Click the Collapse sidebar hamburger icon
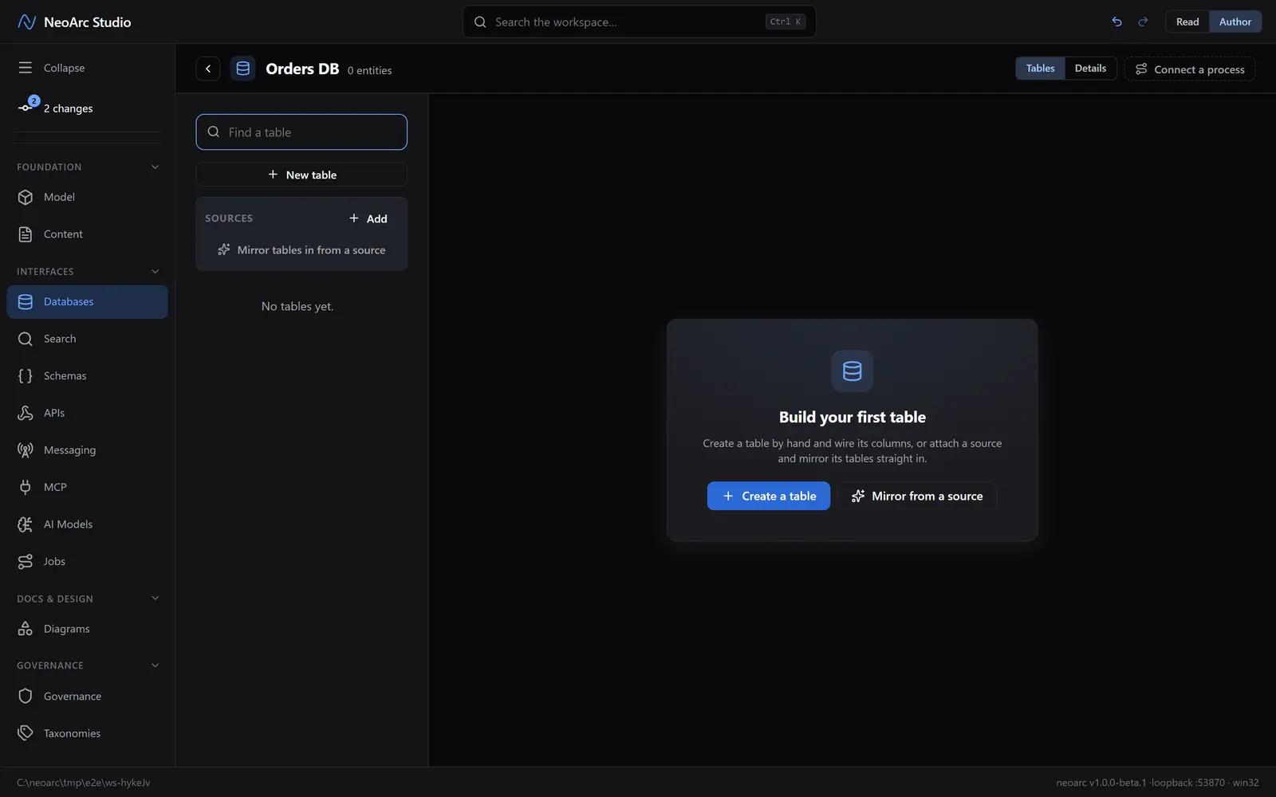 [x=26, y=68]
